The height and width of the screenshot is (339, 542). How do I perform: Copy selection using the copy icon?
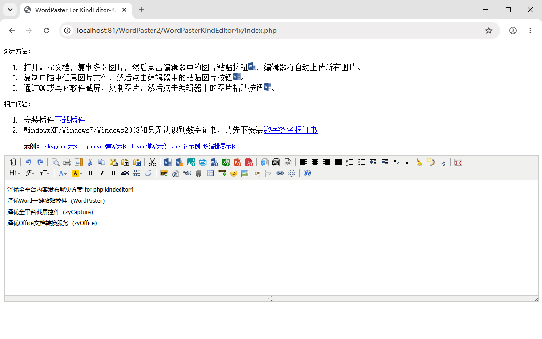[102, 162]
